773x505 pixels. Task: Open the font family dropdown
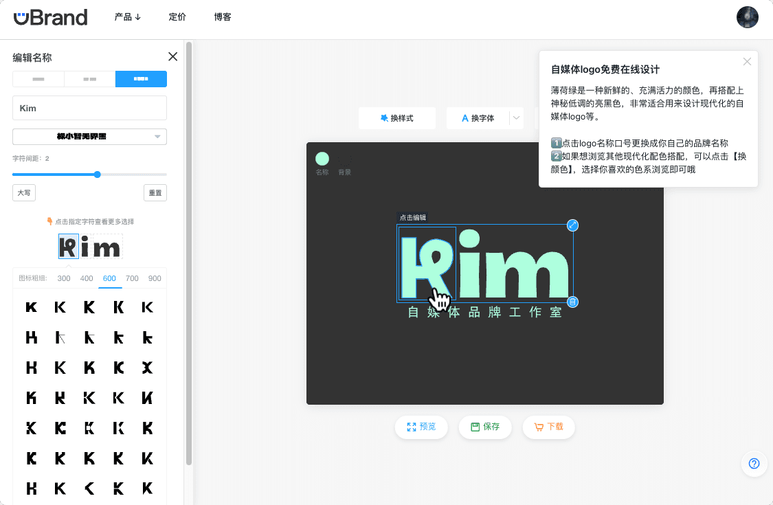pyautogui.click(x=90, y=137)
